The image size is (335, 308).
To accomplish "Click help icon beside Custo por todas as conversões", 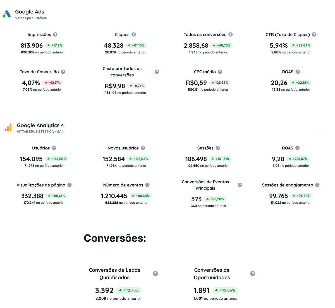I will click(x=157, y=72).
